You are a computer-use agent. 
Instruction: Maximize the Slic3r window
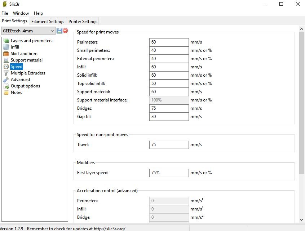point(281,4)
